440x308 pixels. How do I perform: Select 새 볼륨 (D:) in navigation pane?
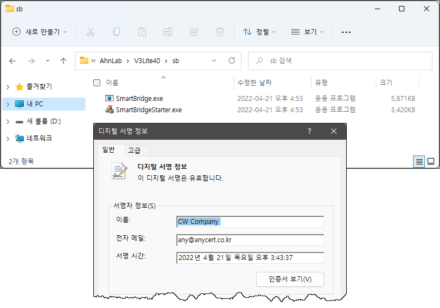[44, 121]
